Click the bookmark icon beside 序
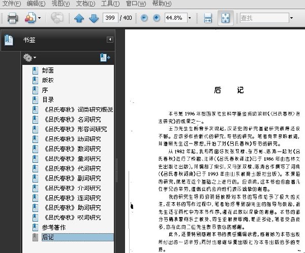This screenshot has width=305, height=253. point(35,90)
